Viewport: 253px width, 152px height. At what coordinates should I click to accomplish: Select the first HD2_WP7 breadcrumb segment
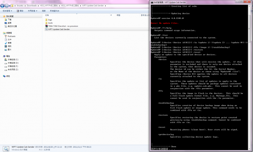(49, 6)
